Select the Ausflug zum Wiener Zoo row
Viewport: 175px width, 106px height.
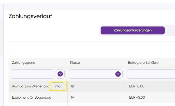click(x=92, y=86)
